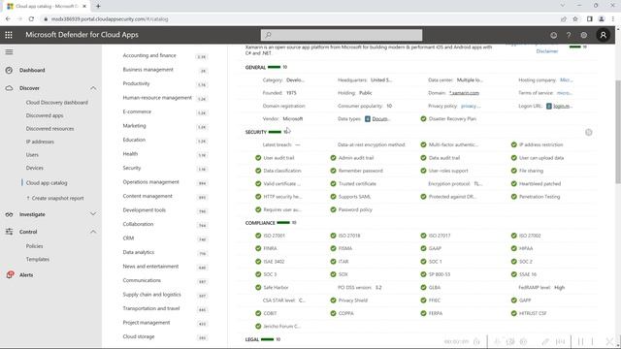Open a new browser tab
This screenshot has height=349, width=621.
point(98,6)
